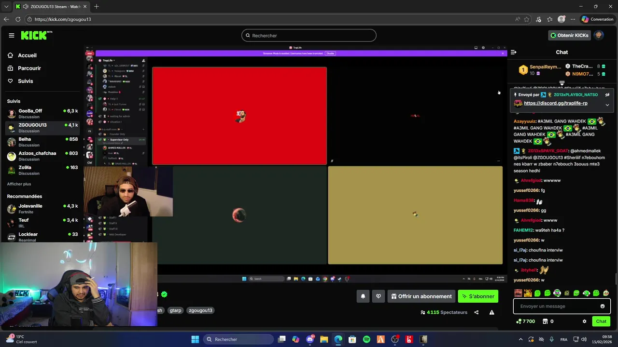Click Offrir un abonnement button
Viewport: 618px width, 347px height.
(x=421, y=296)
